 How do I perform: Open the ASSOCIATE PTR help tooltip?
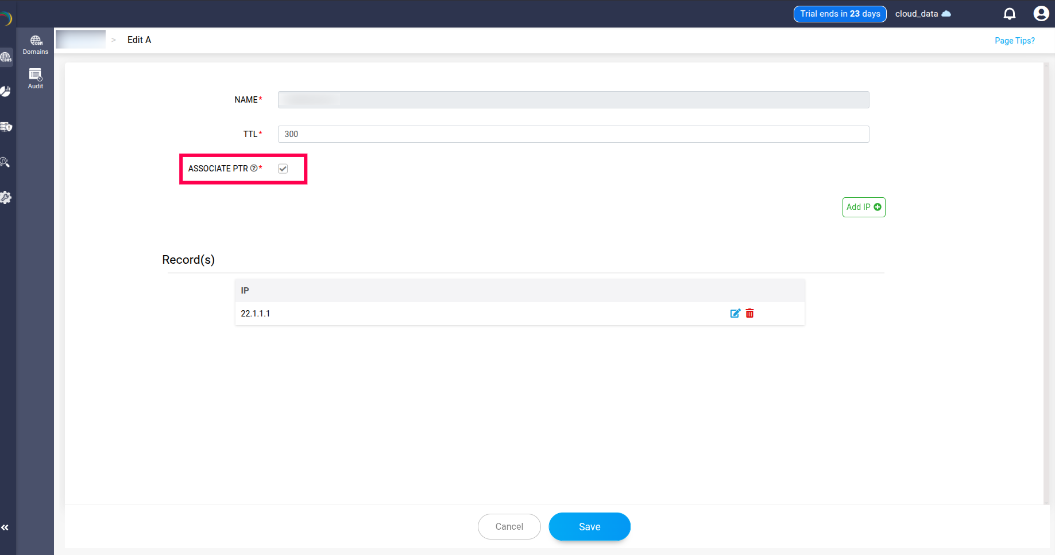[253, 168]
